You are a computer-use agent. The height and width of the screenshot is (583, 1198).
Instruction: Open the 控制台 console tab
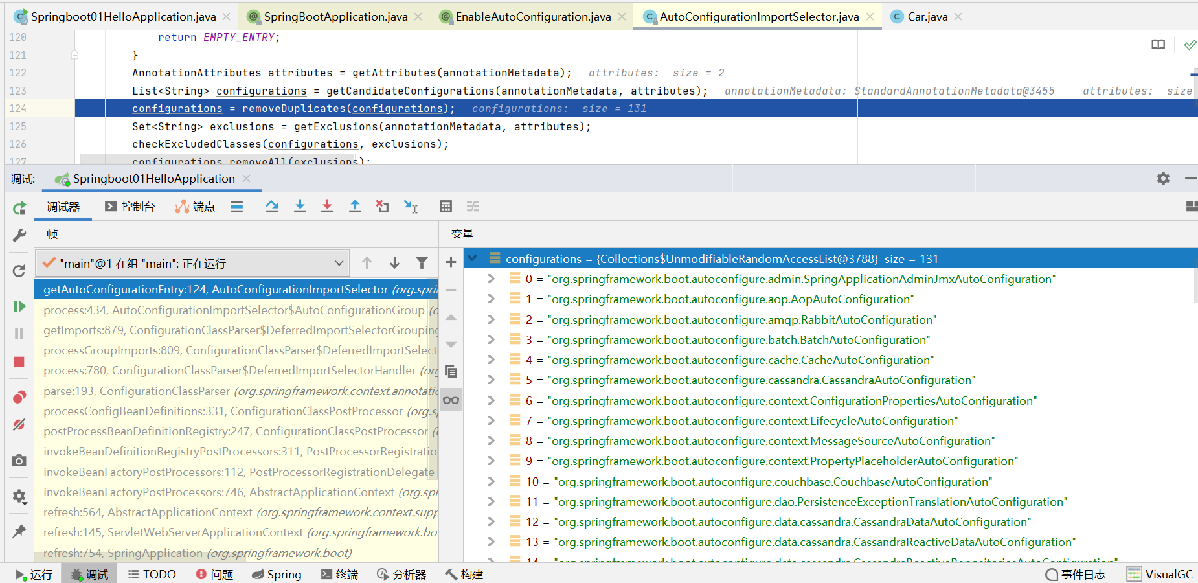[x=130, y=207]
